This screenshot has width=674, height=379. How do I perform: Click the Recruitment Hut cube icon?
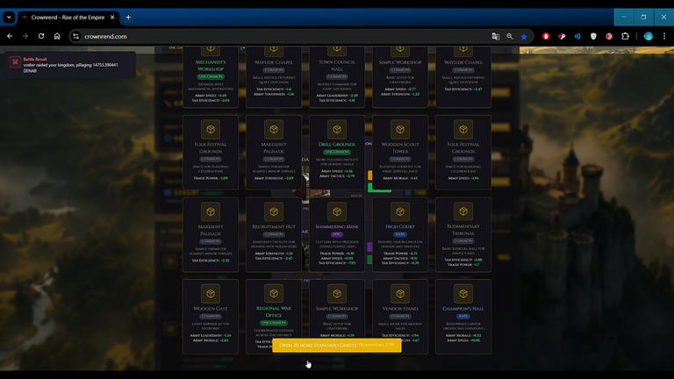click(x=274, y=211)
